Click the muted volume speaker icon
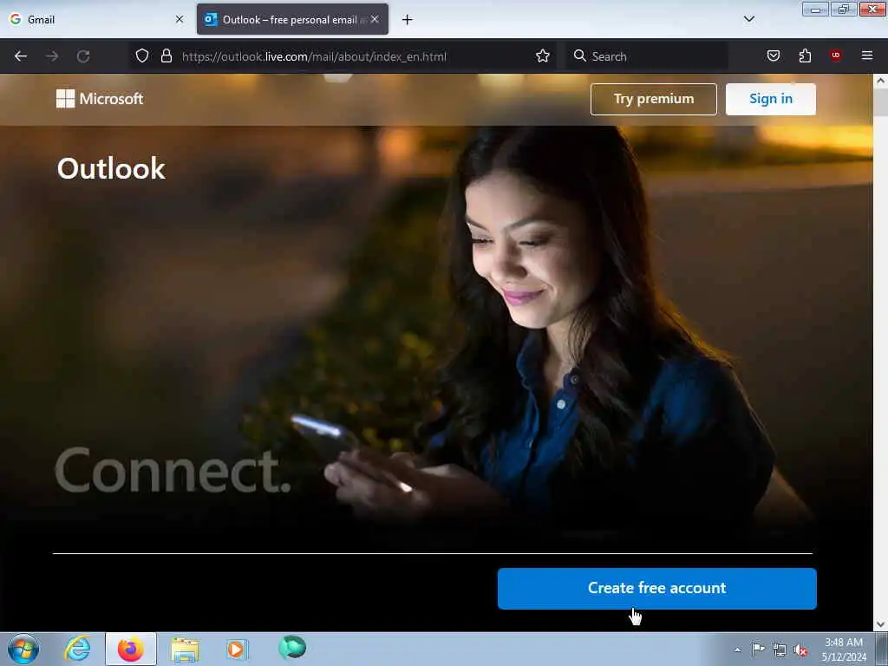 coord(800,650)
